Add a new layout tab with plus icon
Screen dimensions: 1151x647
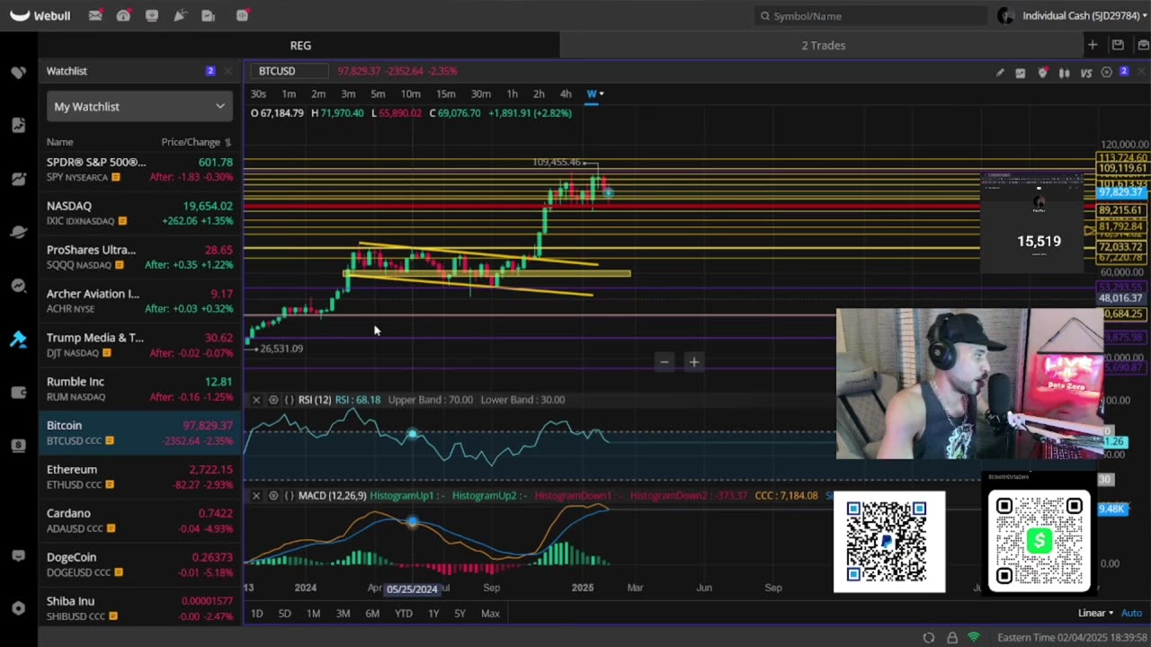[1093, 45]
